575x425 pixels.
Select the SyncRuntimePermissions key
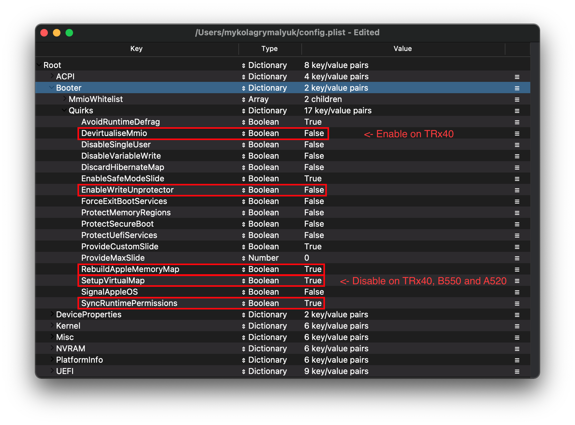(129, 303)
